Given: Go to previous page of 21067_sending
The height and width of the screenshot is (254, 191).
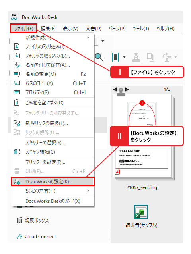Looking at the screenshot, I should 115,89.
